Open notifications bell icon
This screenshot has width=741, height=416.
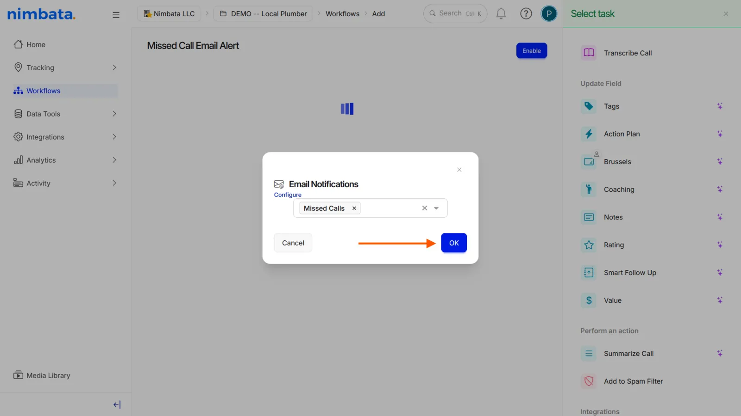501,14
